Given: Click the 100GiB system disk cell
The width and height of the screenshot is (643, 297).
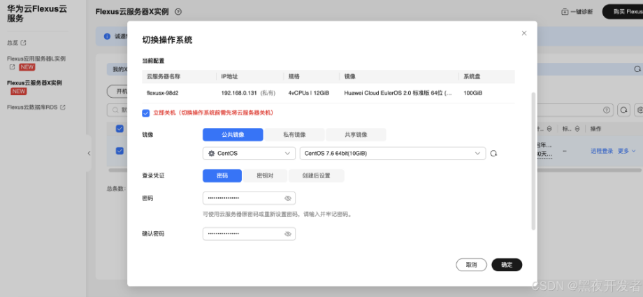Looking at the screenshot, I should pos(473,93).
